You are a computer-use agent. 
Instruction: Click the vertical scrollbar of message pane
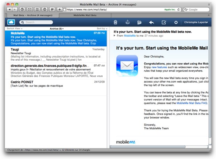click(x=210, y=83)
